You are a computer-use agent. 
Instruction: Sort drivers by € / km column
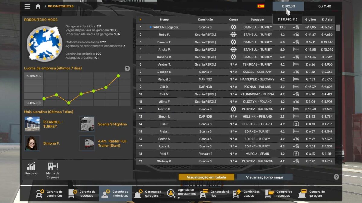click(x=310, y=20)
